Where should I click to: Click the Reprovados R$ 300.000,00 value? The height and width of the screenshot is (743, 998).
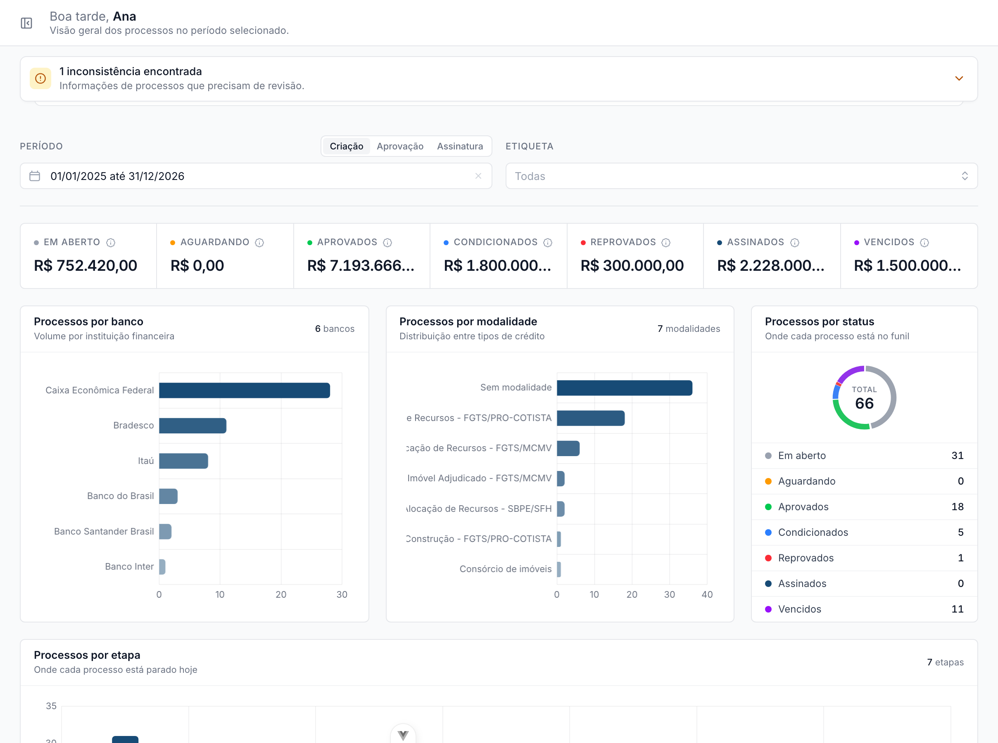point(632,265)
